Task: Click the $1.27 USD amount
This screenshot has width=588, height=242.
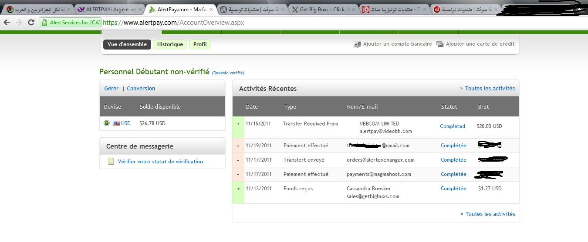Action: (490, 189)
